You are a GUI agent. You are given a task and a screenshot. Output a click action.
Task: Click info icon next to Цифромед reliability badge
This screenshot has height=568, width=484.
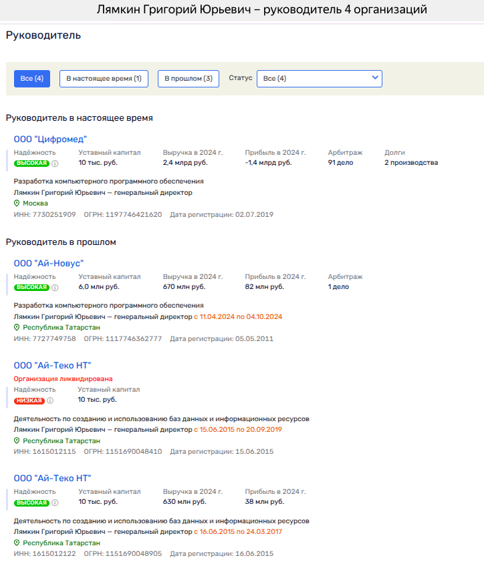click(55, 163)
